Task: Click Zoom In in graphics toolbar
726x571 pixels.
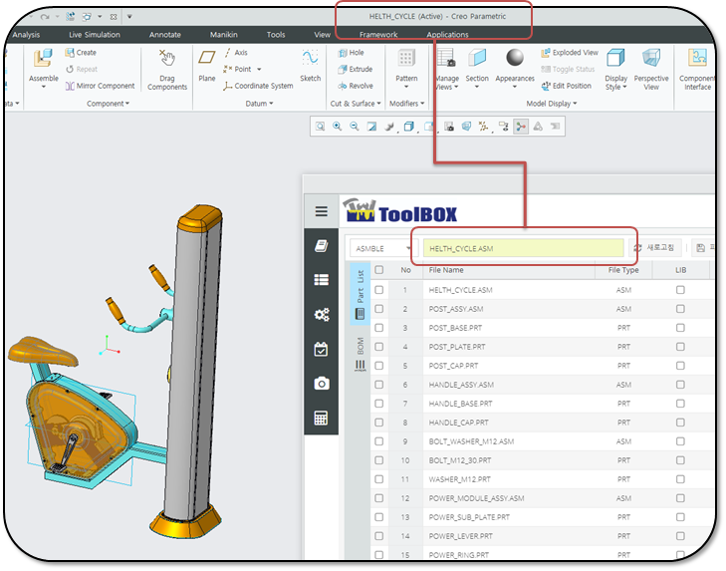Action: [337, 127]
